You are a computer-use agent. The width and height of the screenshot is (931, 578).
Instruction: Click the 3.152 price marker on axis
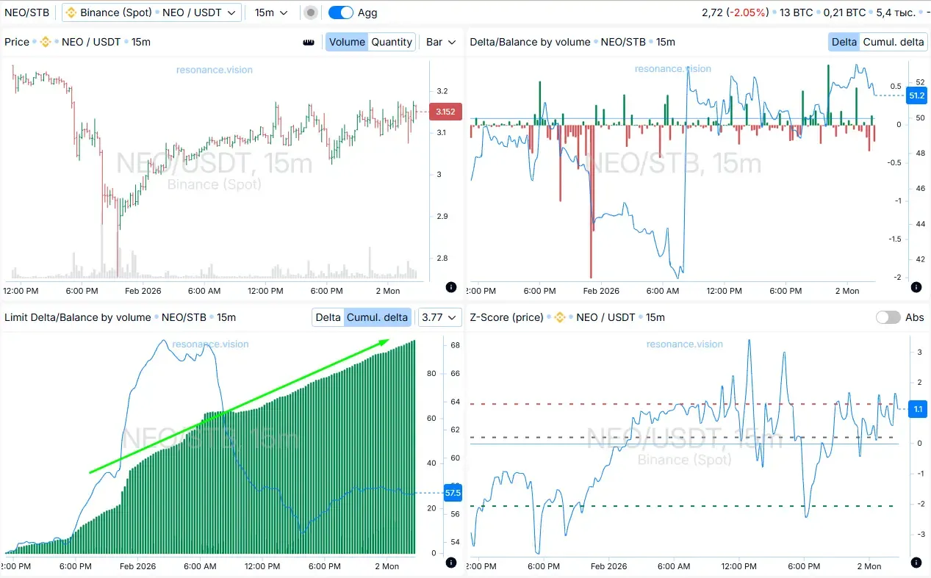click(x=445, y=112)
